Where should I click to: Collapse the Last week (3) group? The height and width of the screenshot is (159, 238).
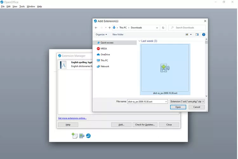(139, 41)
